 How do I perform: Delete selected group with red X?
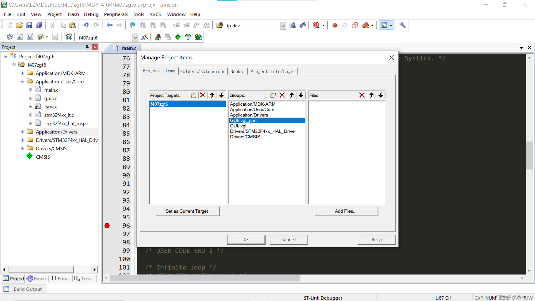[x=282, y=95]
